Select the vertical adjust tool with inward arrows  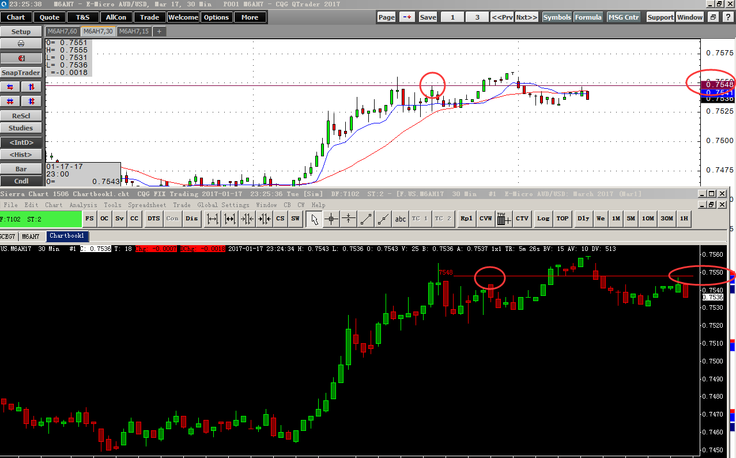[348, 219]
